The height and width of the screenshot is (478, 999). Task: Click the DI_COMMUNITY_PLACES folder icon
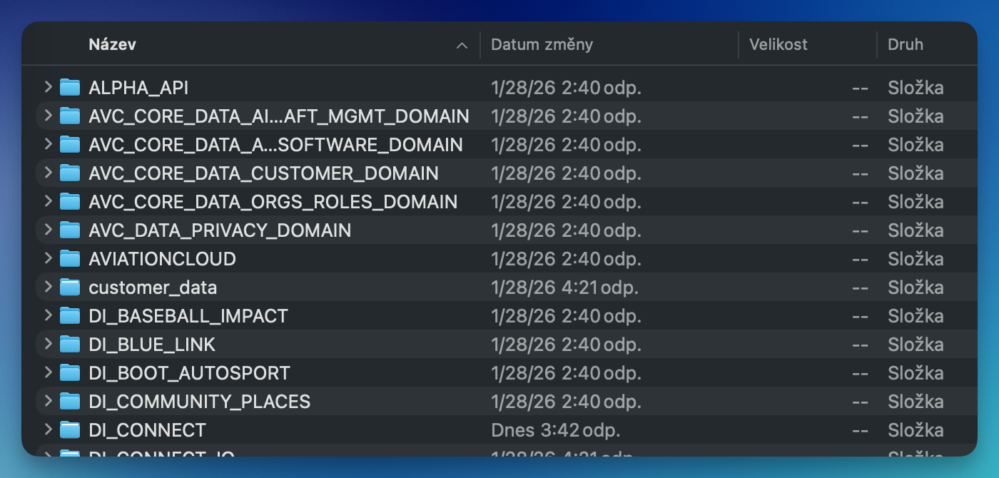click(x=69, y=402)
